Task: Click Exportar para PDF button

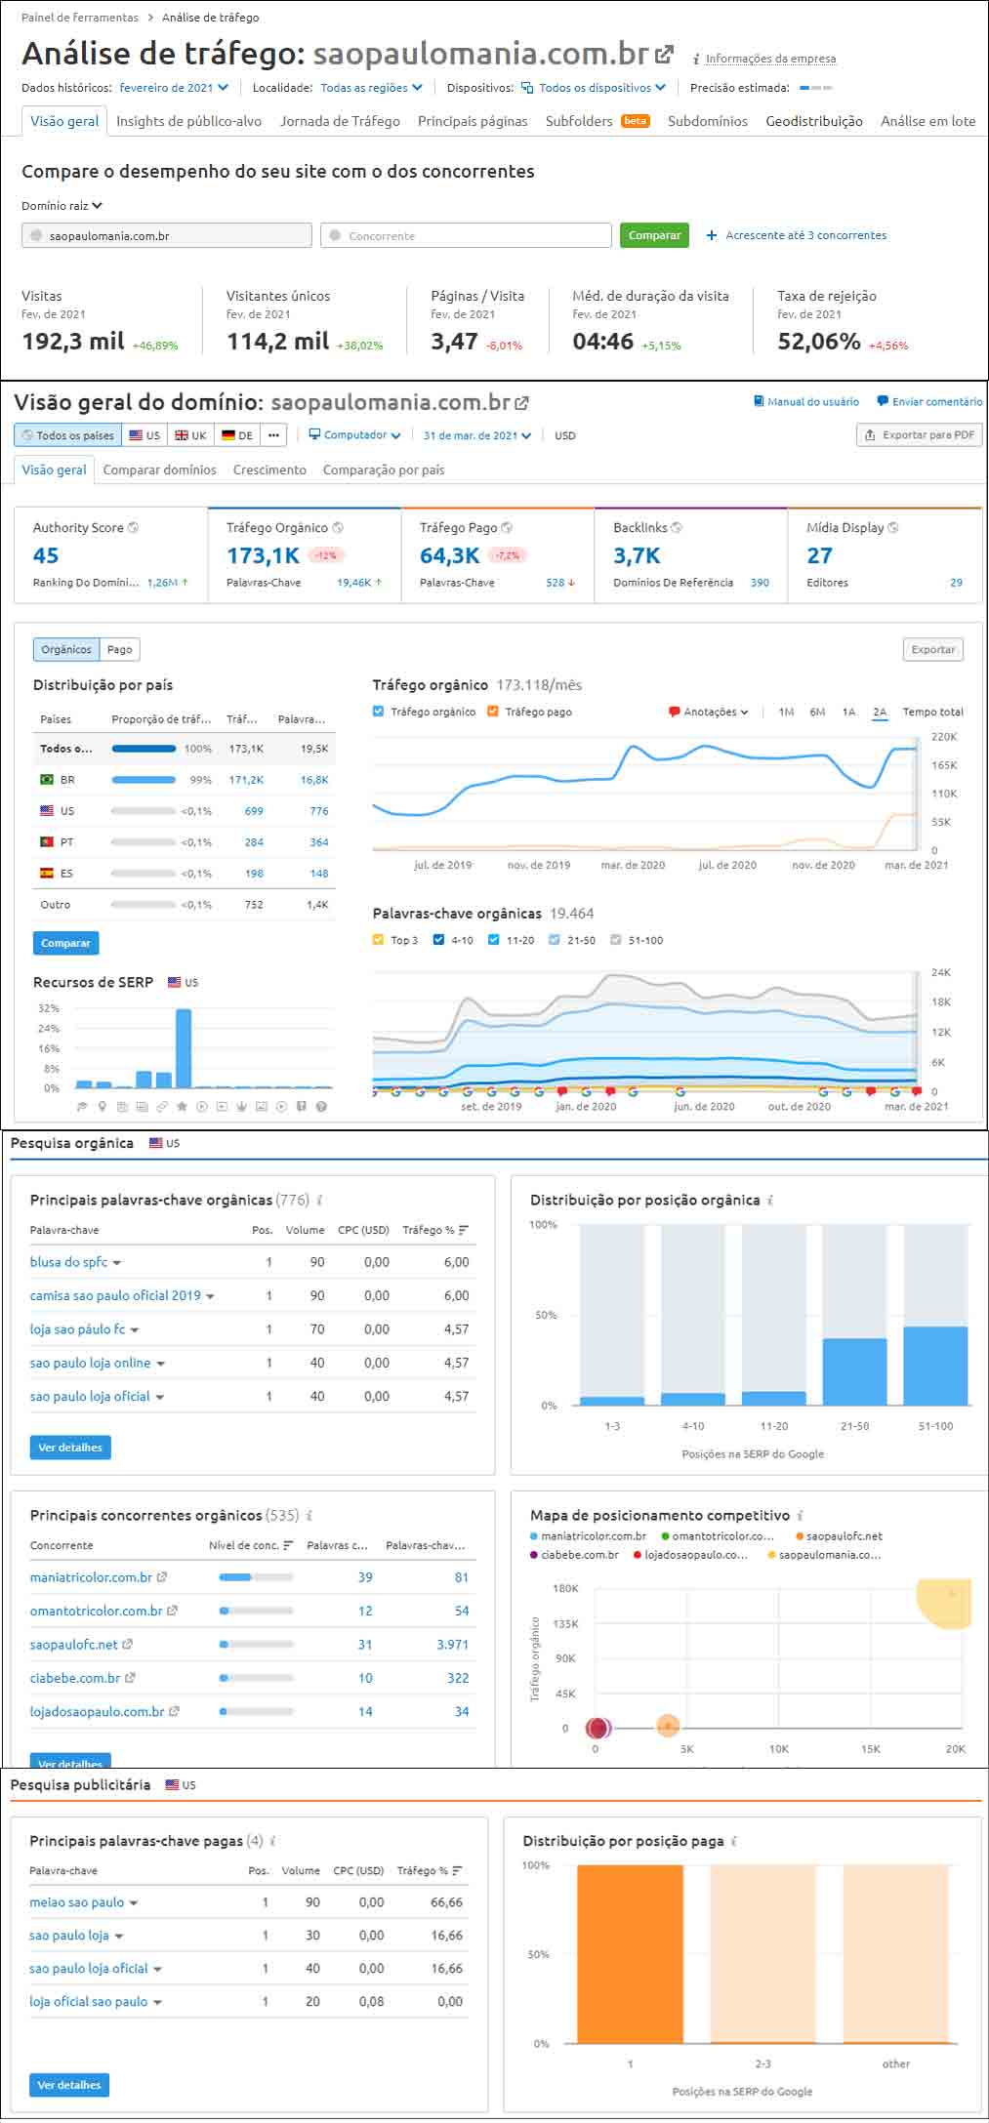Action: tap(919, 435)
